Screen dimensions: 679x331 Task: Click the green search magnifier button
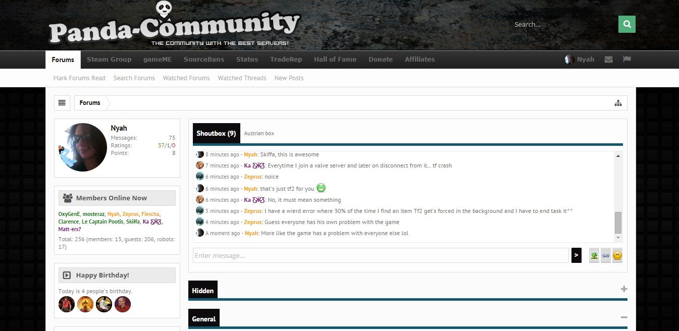626,24
